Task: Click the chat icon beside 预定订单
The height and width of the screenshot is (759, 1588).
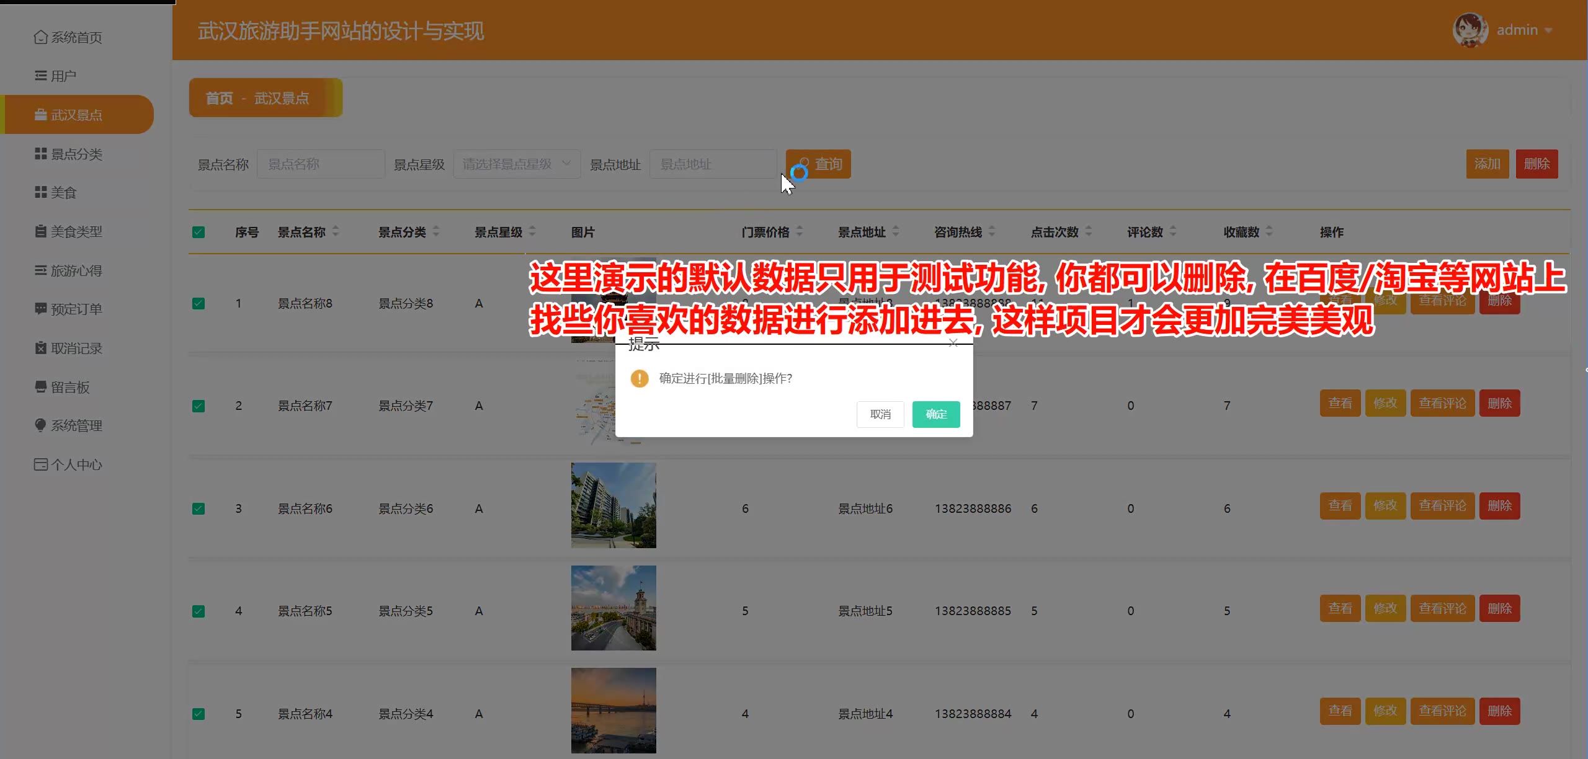Action: 40,309
